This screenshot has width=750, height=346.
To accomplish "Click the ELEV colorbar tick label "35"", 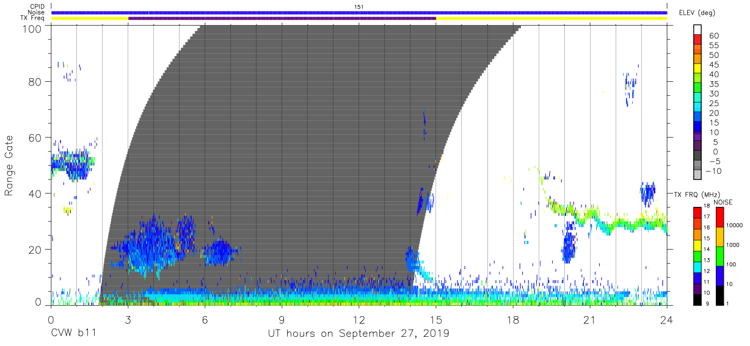I will [713, 84].
